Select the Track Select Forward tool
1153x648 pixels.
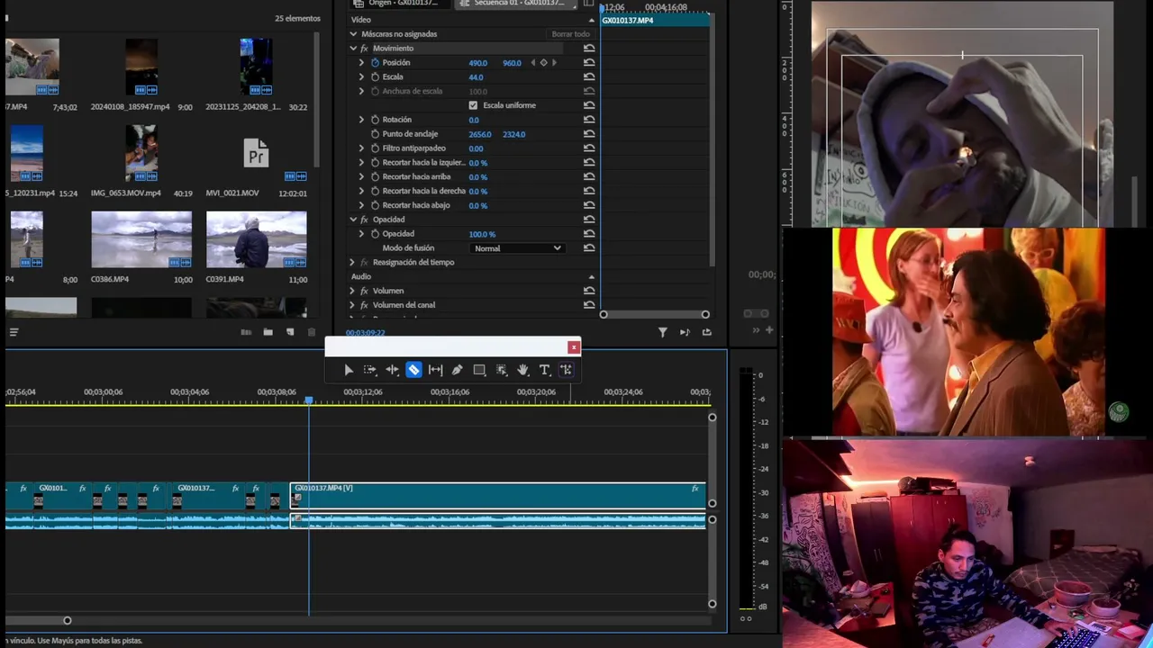pyautogui.click(x=370, y=370)
